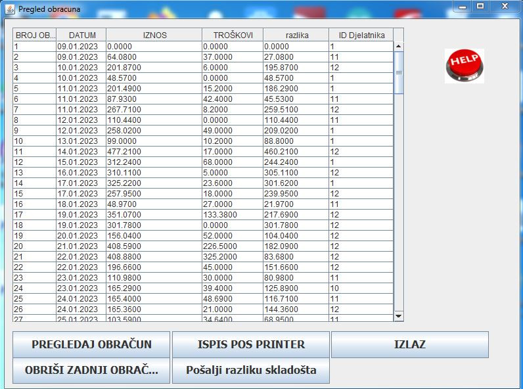Click OBRIŠI ZADNJI OBRAČ... button
Screen dimensions: 523x389
(91, 370)
